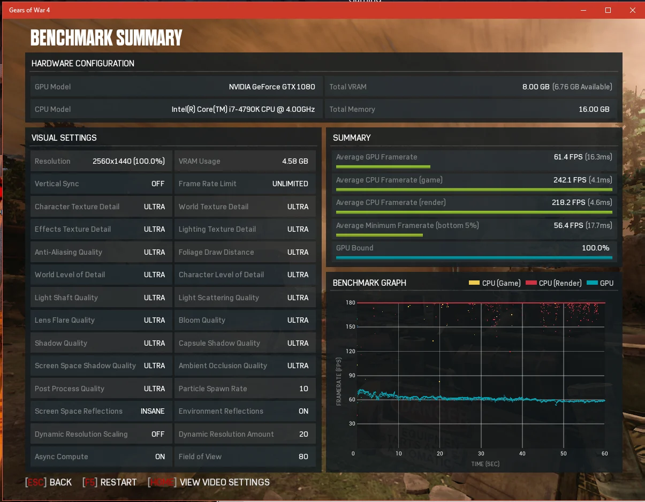Screen dimensions: 645x502
Task: Click the Average GPU Framerate green bar
Action: [x=383, y=167]
